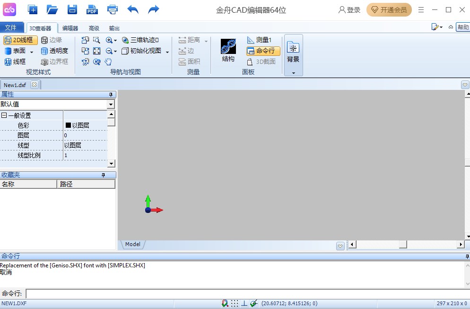Click the fit to window icon
470x309 pixels.
coord(96,51)
